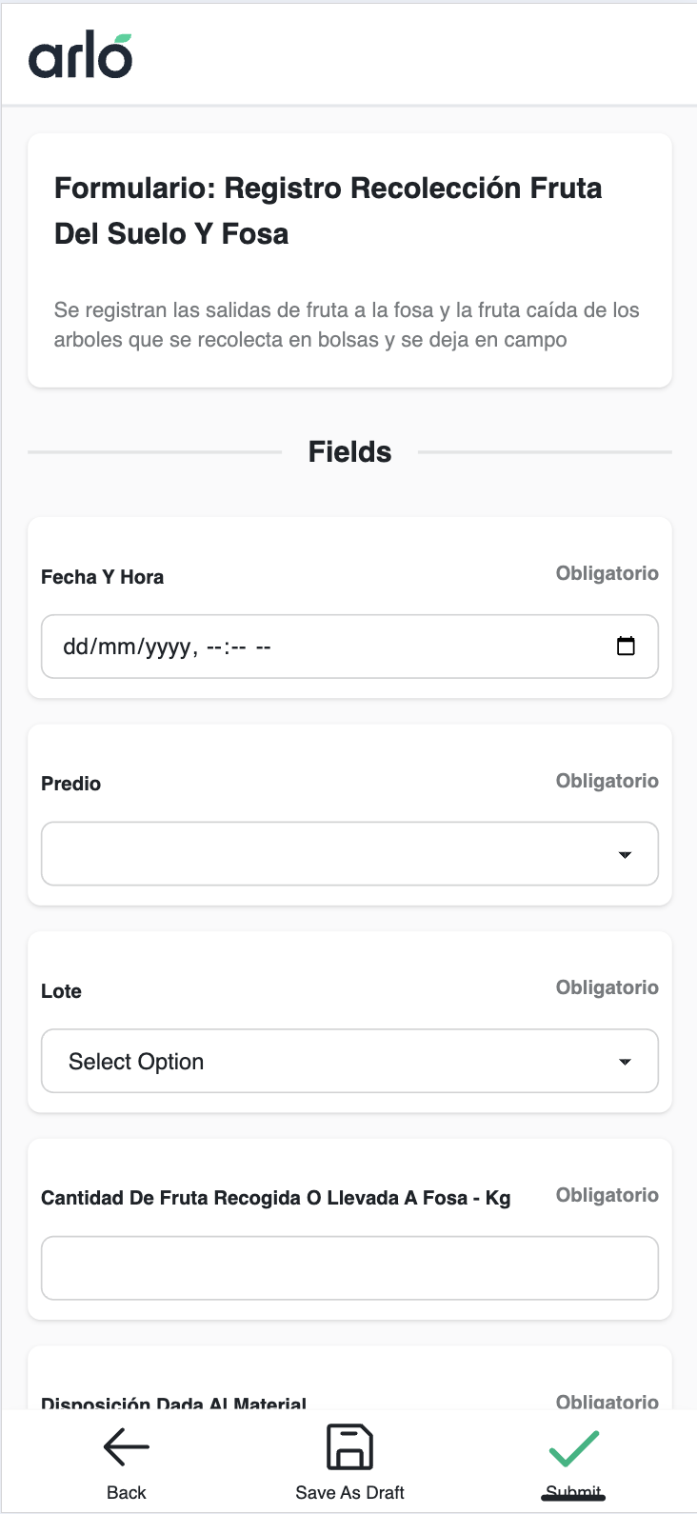The height and width of the screenshot is (1514, 697).
Task: Click the Cantidad De Fruta Kg input box
Action: 349,1268
